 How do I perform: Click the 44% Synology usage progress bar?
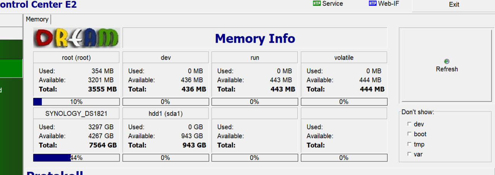76,158
